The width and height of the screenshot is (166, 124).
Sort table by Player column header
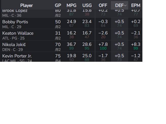point(26,6)
